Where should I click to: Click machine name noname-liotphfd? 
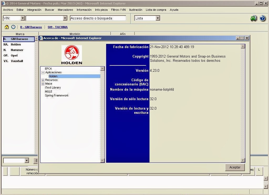162,89
